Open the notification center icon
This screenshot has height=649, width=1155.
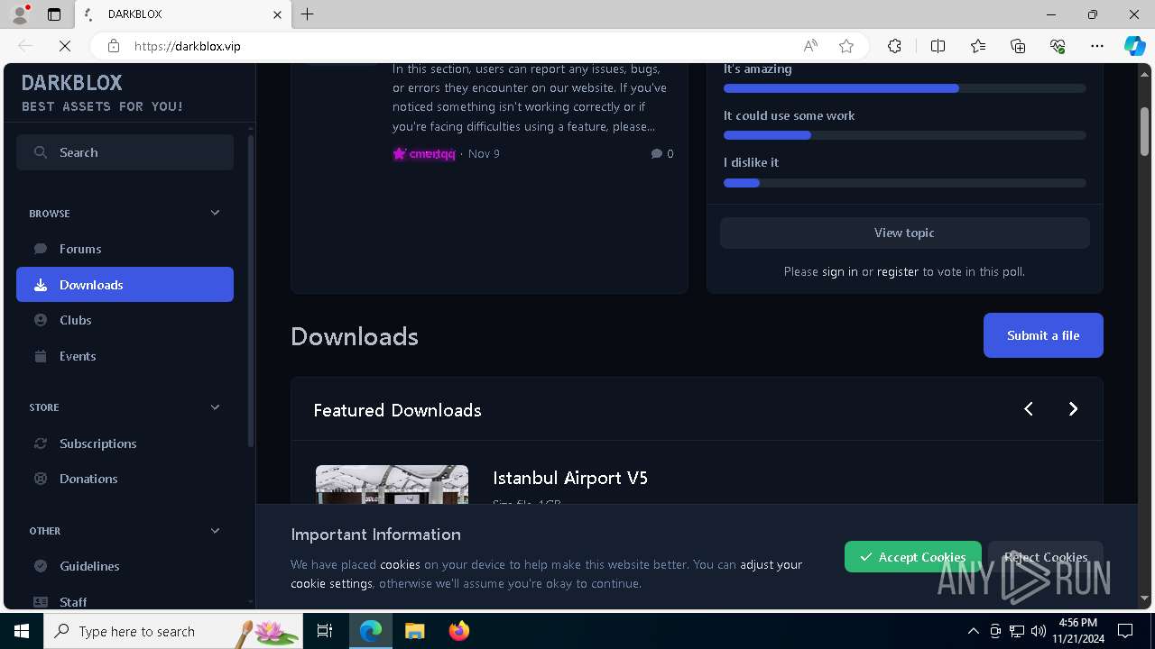[1125, 631]
